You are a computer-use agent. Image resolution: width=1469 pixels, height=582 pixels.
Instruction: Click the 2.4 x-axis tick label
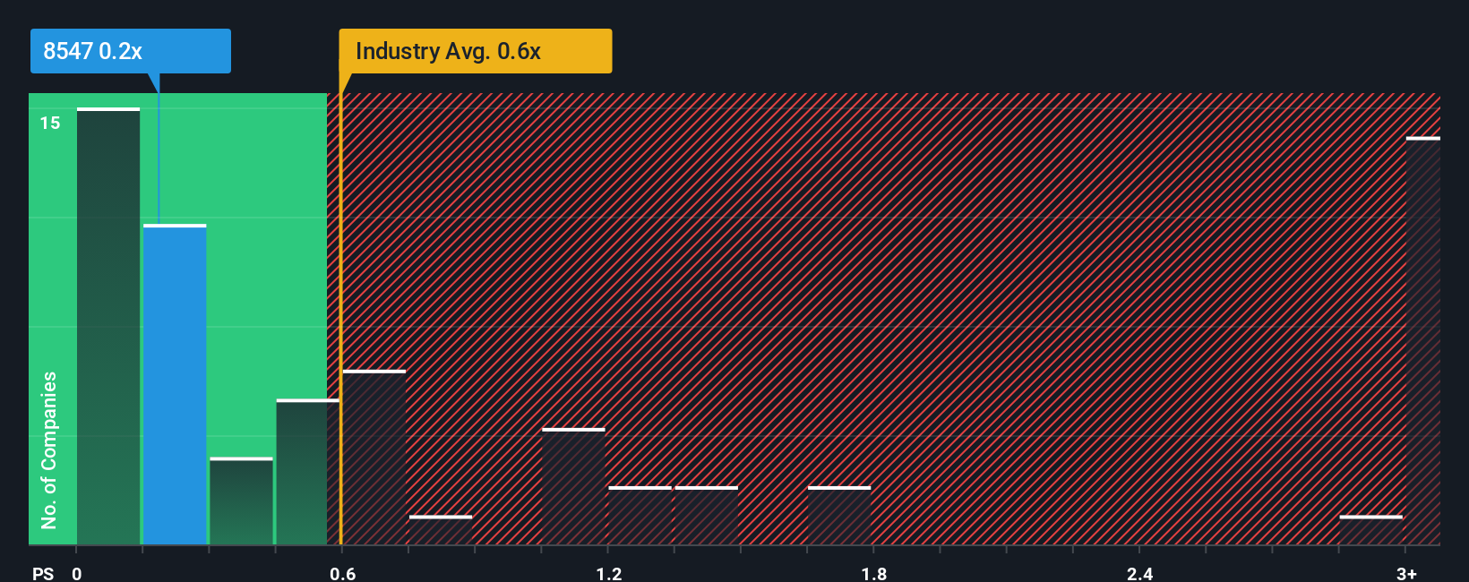[1140, 573]
